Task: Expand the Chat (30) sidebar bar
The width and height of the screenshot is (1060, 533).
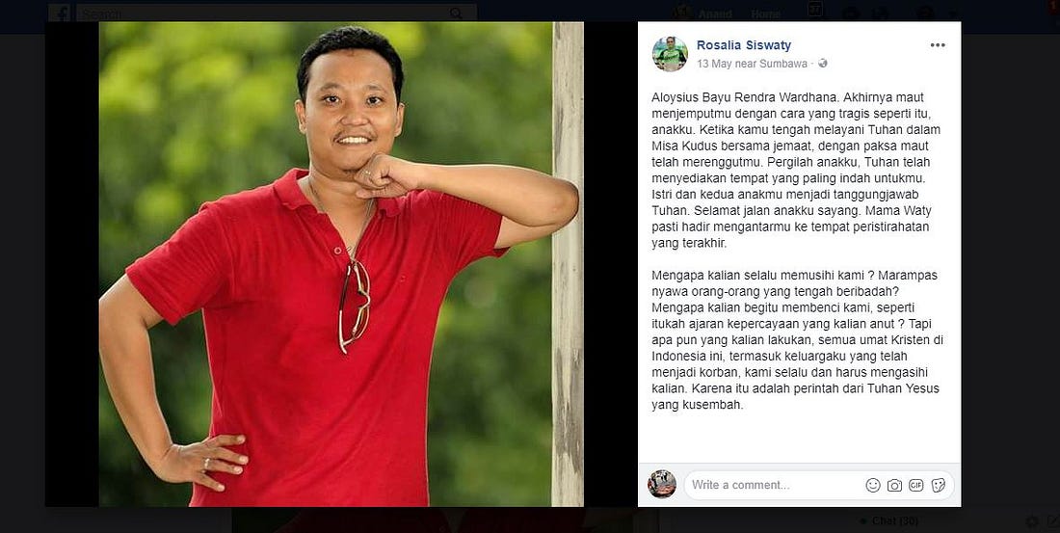Action: point(888,520)
